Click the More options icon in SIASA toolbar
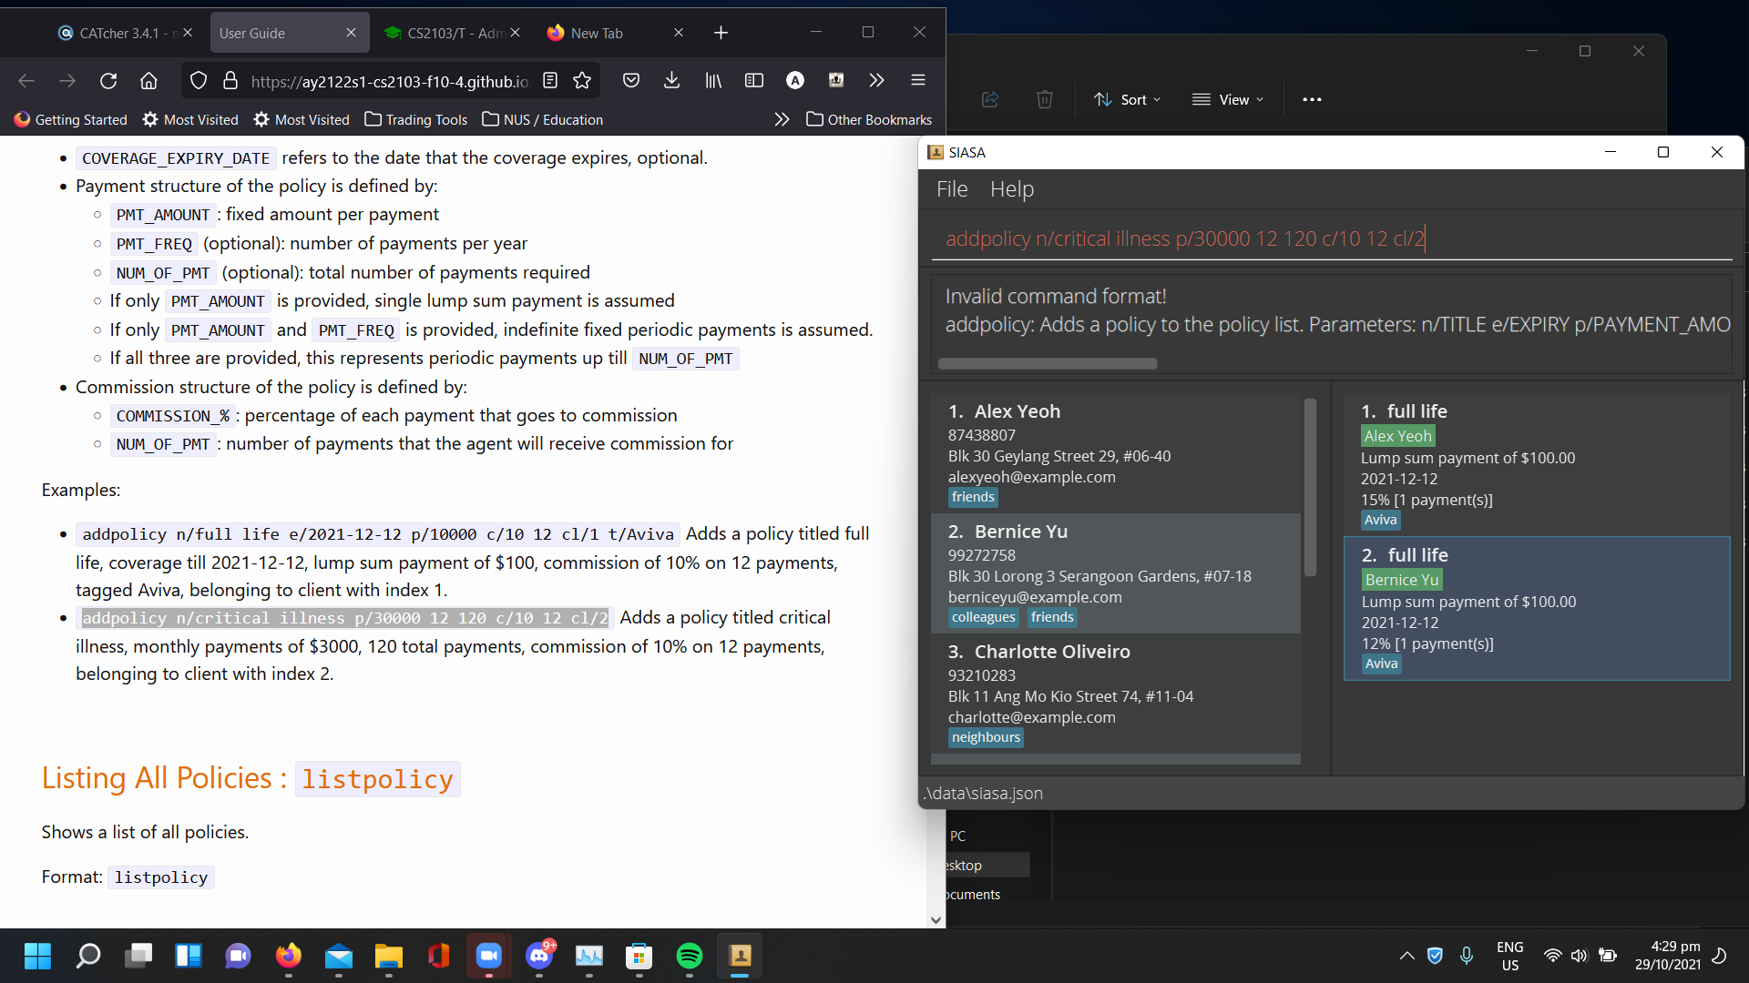The width and height of the screenshot is (1749, 983). 1312,98
